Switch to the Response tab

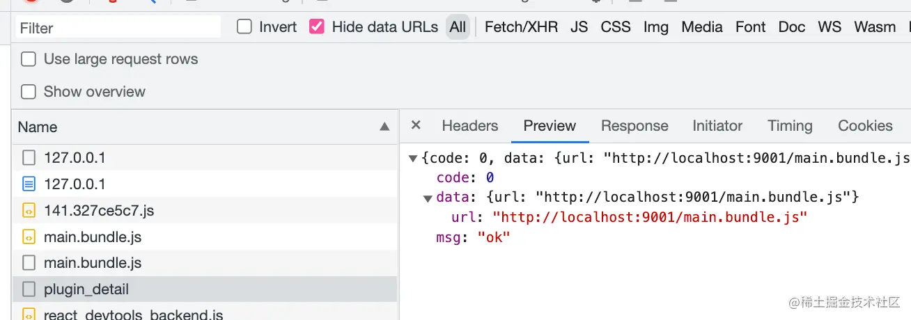coord(634,126)
